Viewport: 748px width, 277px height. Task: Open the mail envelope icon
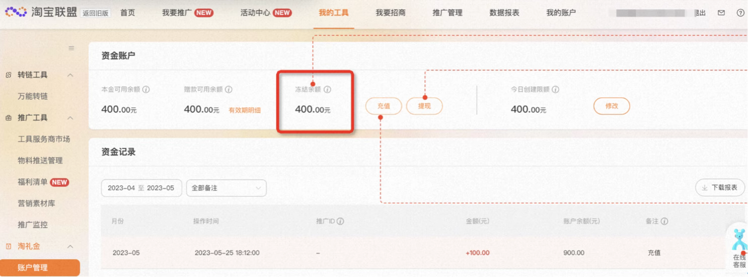pyautogui.click(x=721, y=13)
